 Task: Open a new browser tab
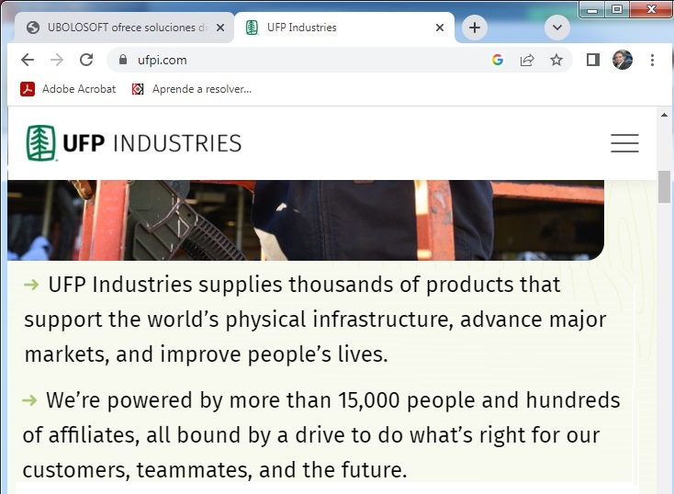point(474,28)
